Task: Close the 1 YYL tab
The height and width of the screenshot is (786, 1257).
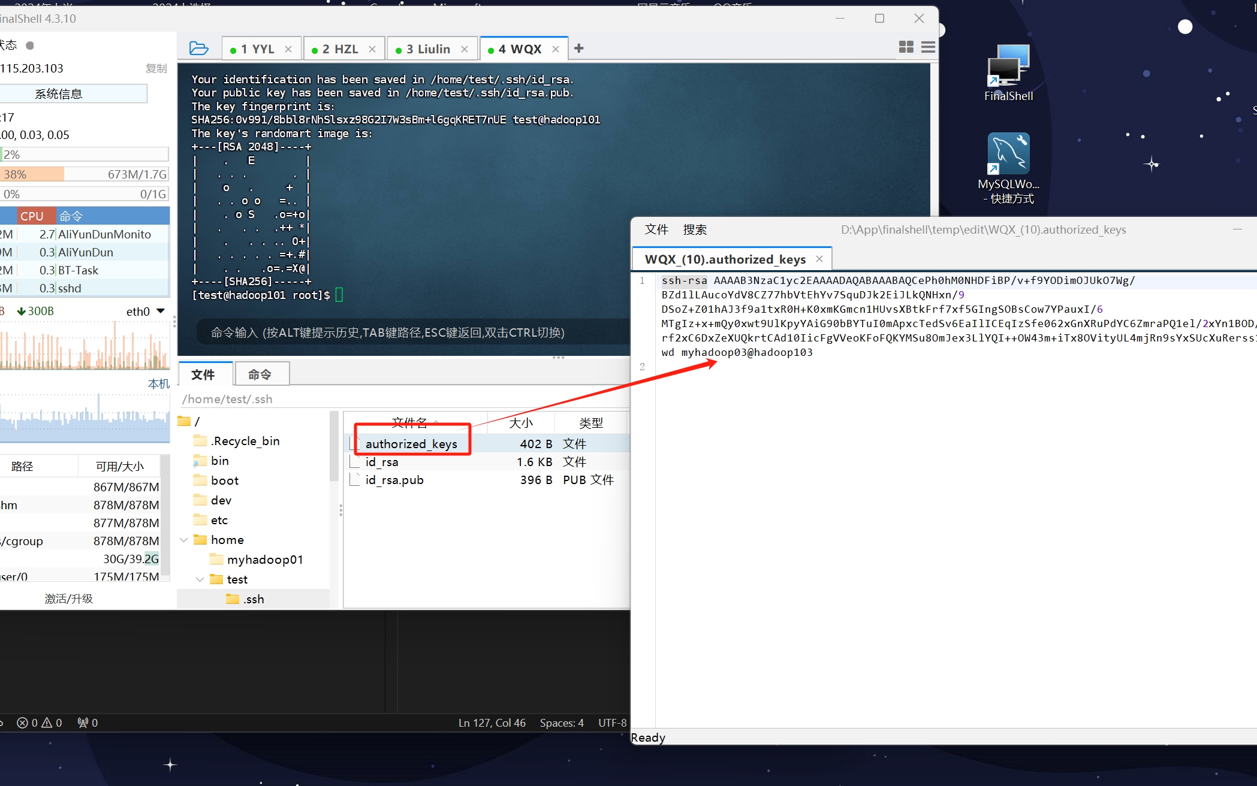Action: click(x=288, y=49)
